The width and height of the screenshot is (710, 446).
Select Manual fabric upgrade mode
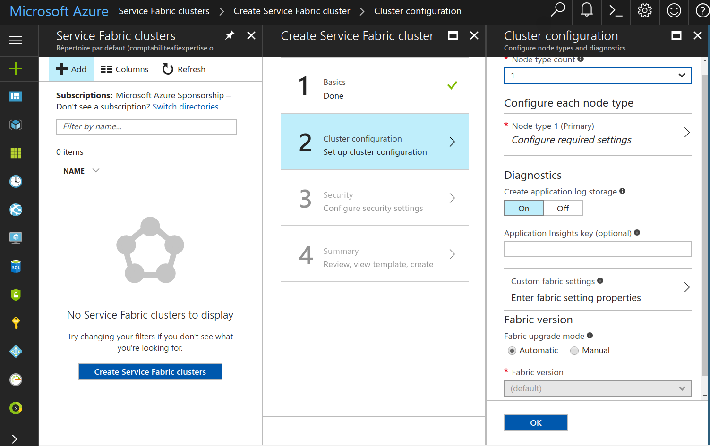tap(574, 351)
